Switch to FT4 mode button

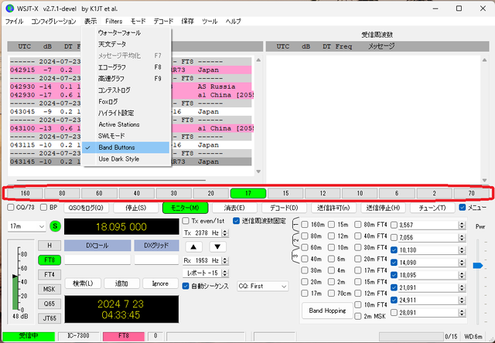point(49,274)
